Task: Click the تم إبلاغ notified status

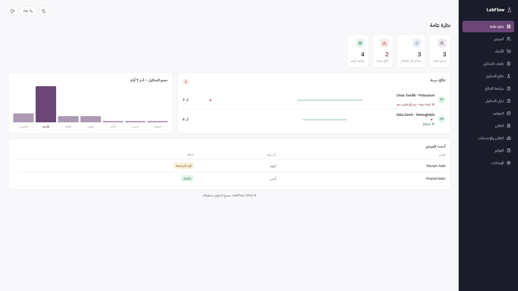Action: coord(429,124)
